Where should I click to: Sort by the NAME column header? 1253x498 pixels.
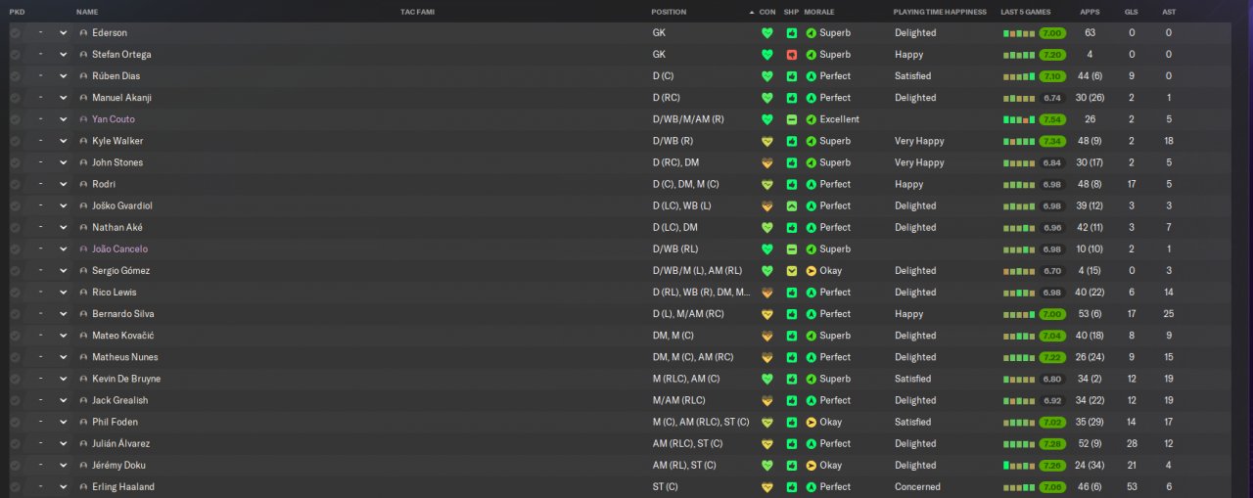click(87, 12)
